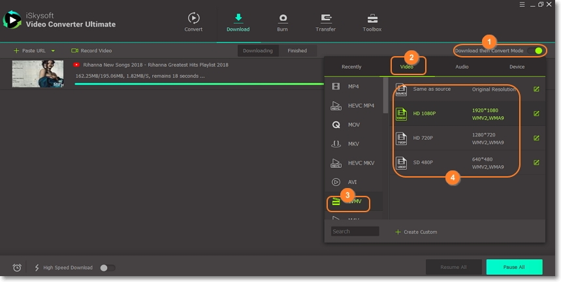Click the download progress bar
Viewport: 561px width, 282px height.
(196, 84)
